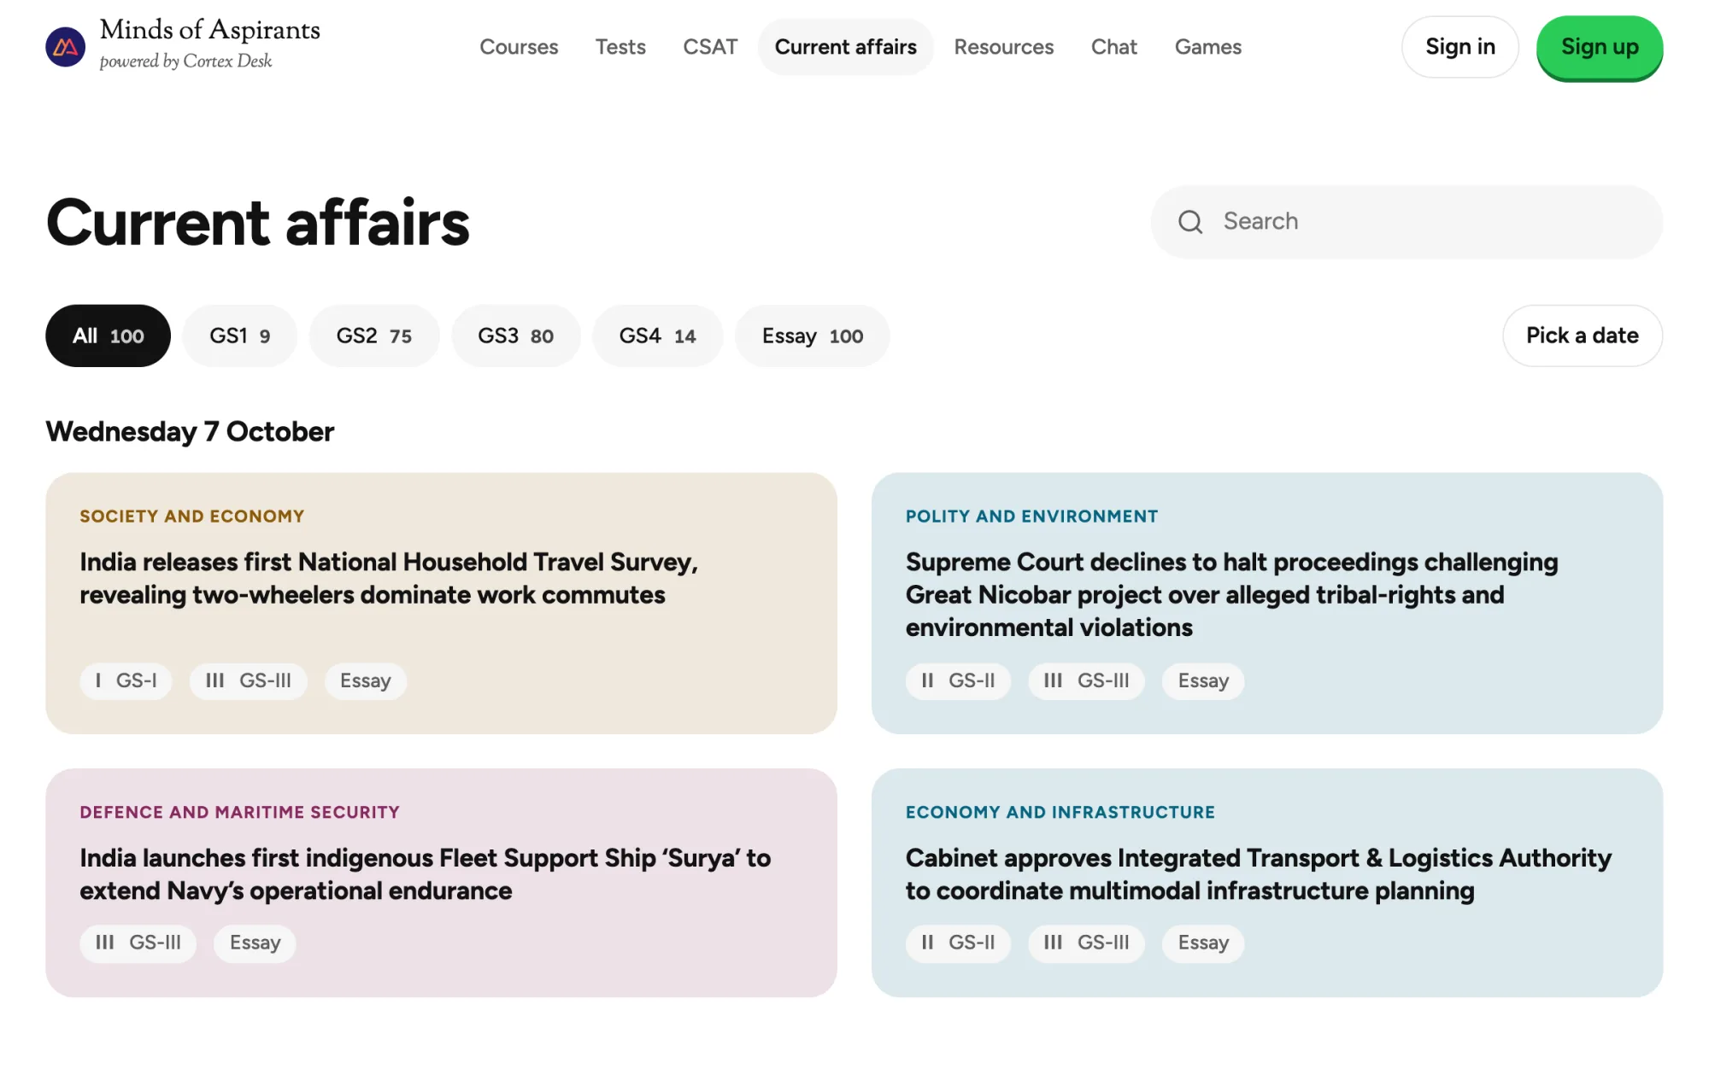Open the Chat page
This screenshot has width=1709, height=1080.
1114,47
